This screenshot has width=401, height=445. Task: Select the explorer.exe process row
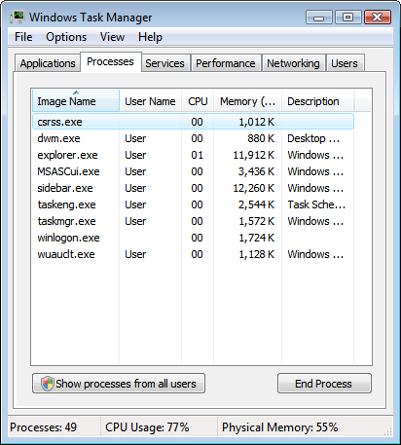[193, 155]
